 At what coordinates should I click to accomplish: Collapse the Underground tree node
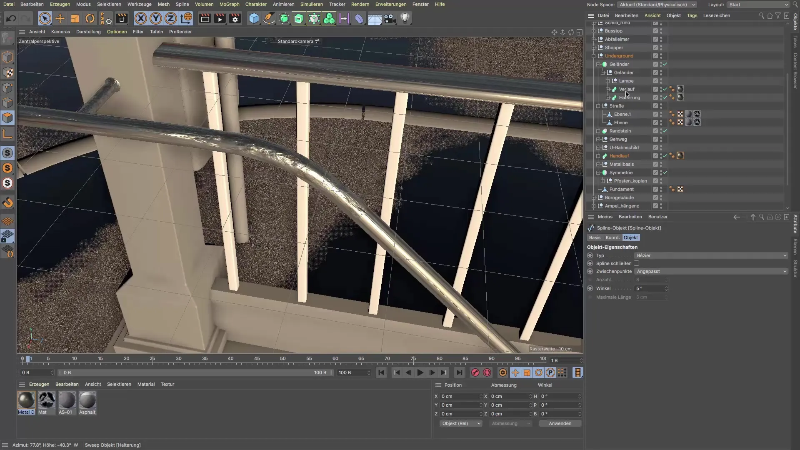pos(594,56)
